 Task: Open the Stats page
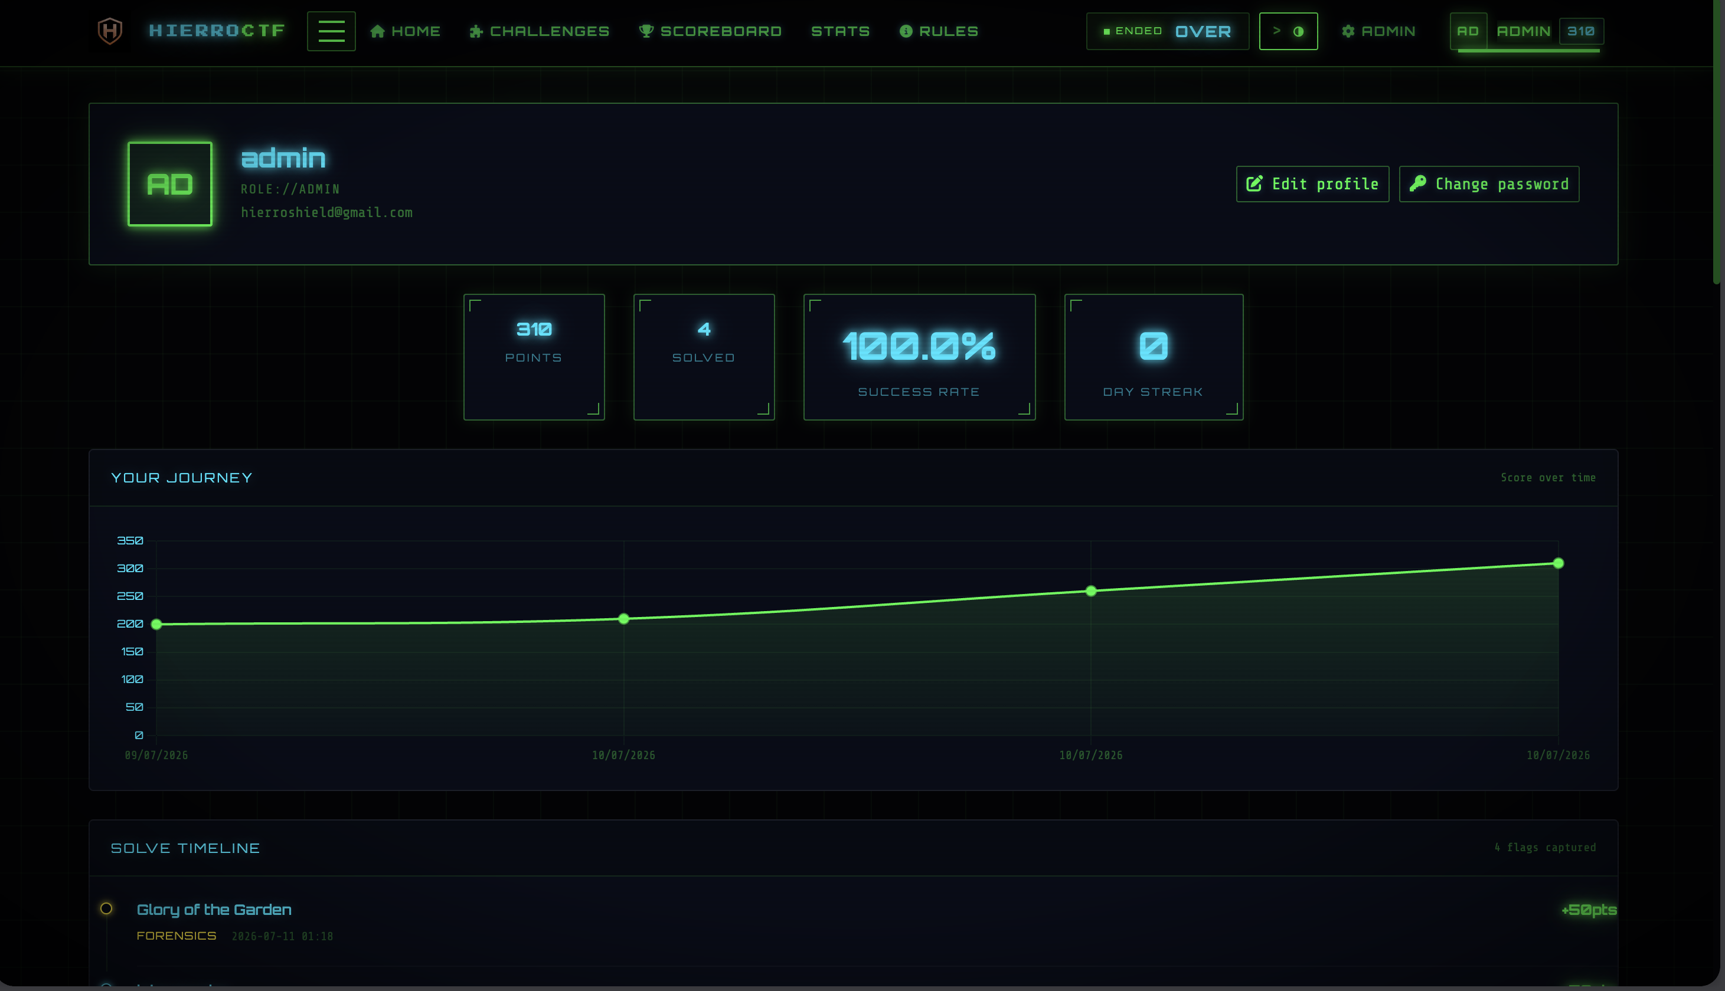pos(841,31)
